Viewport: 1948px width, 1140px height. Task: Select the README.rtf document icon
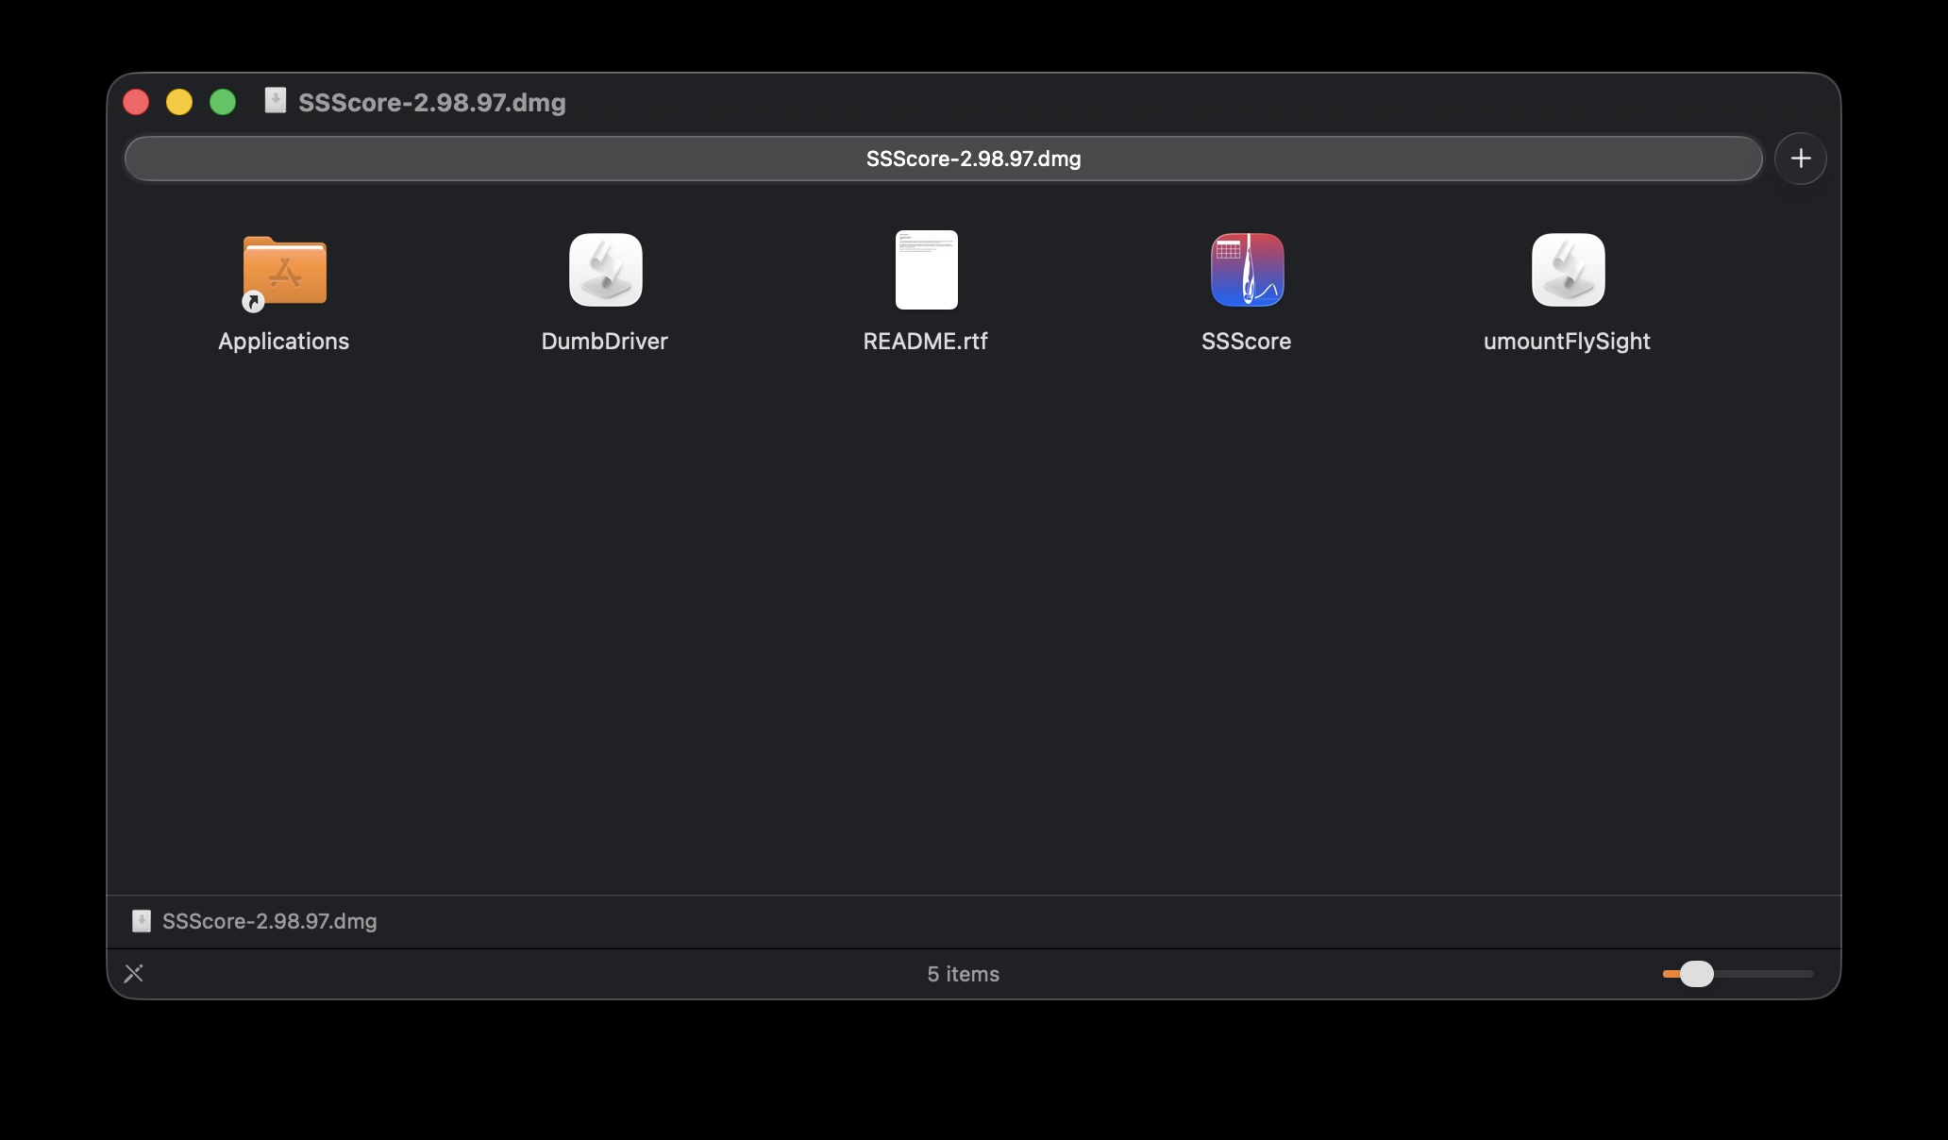926,270
